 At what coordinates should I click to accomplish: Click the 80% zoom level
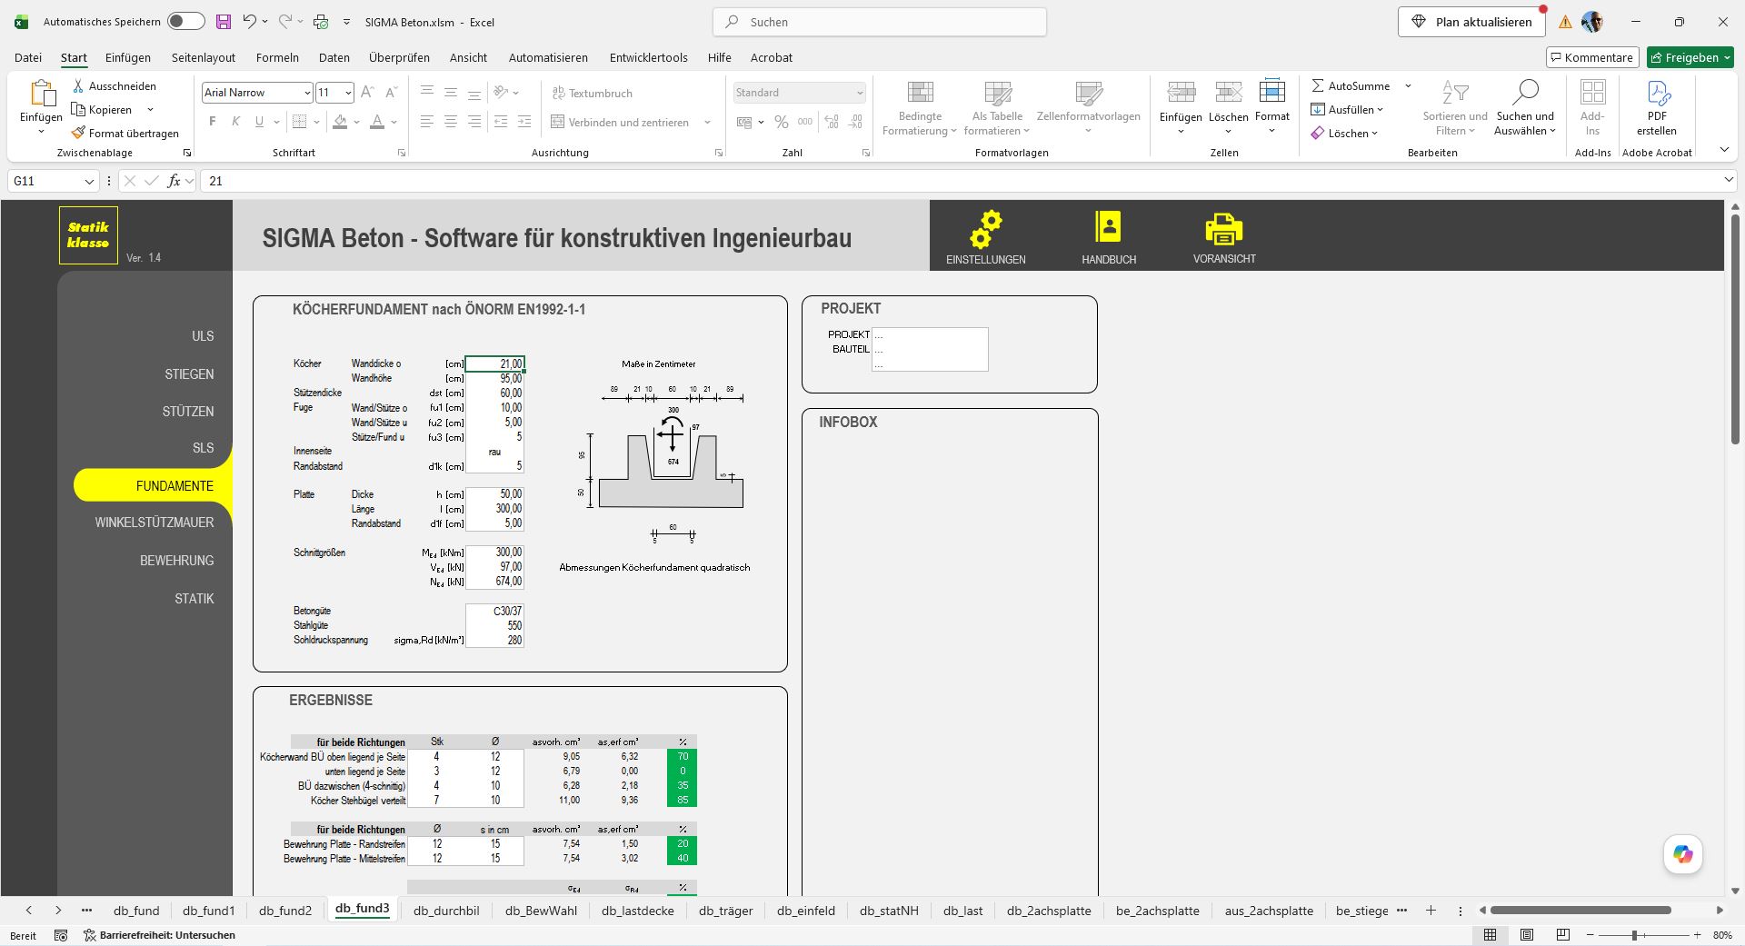coord(1722,935)
